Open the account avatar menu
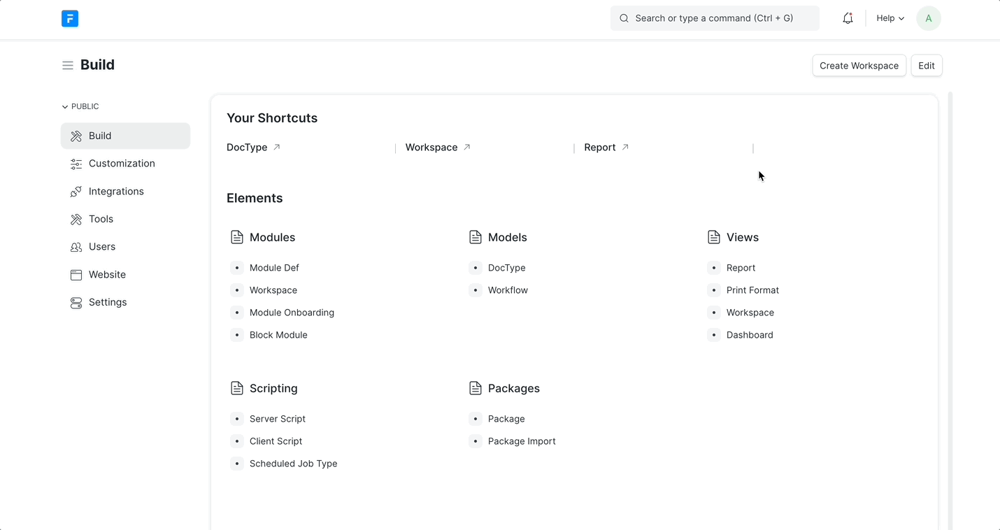The height and width of the screenshot is (530, 1000). (928, 18)
